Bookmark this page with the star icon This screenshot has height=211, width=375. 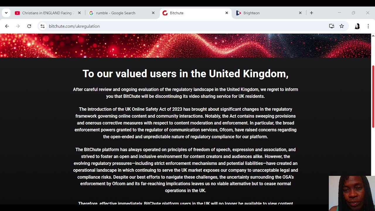(342, 26)
